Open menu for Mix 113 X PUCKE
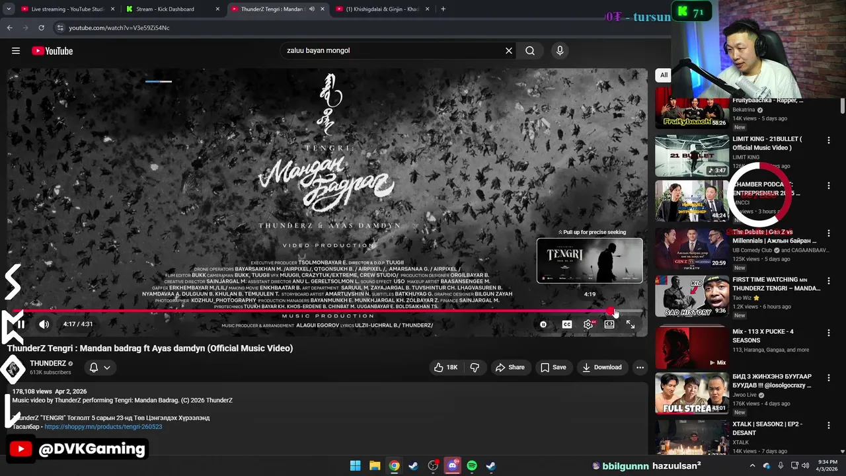 coord(828,332)
